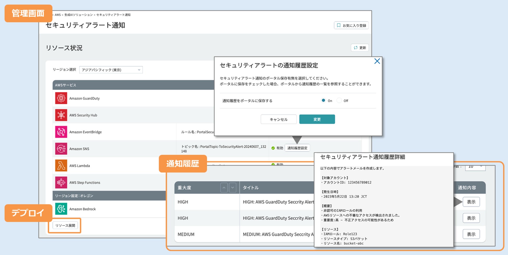Close the 通知履歴設定 dialog with the X
The width and height of the screenshot is (508, 255).
tap(377, 61)
